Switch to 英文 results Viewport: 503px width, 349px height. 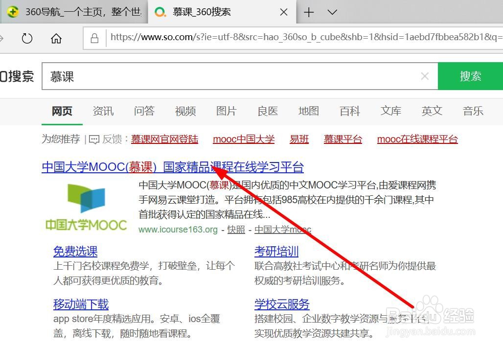tap(432, 111)
